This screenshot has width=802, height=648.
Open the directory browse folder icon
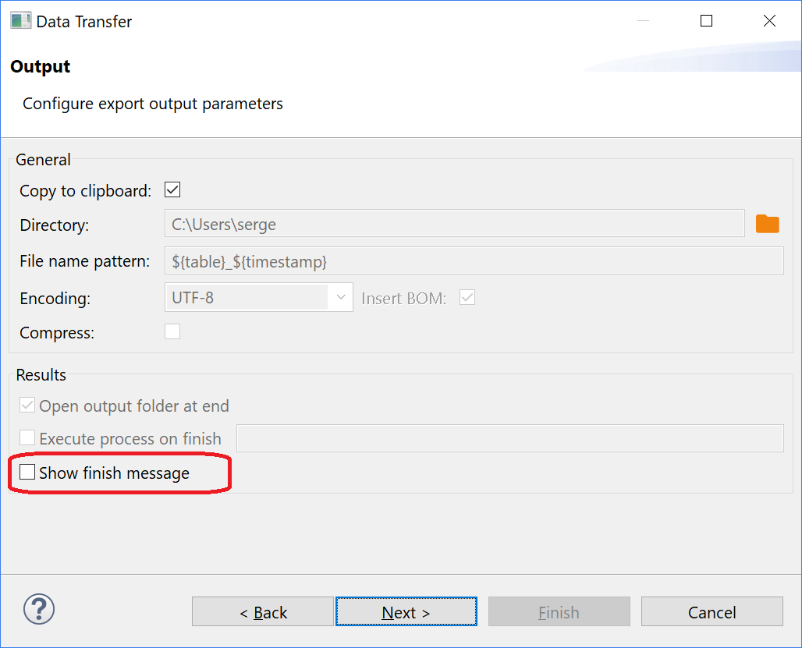pyautogui.click(x=768, y=224)
